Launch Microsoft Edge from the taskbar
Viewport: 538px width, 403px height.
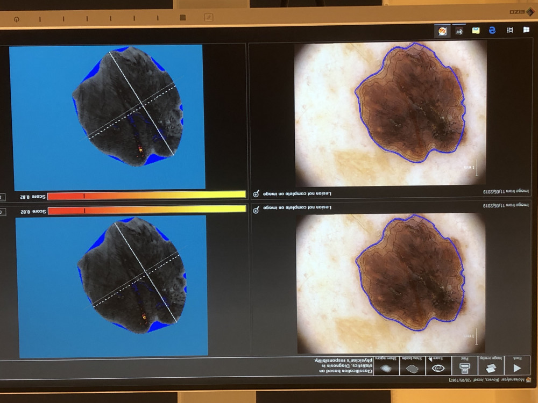coord(492,31)
